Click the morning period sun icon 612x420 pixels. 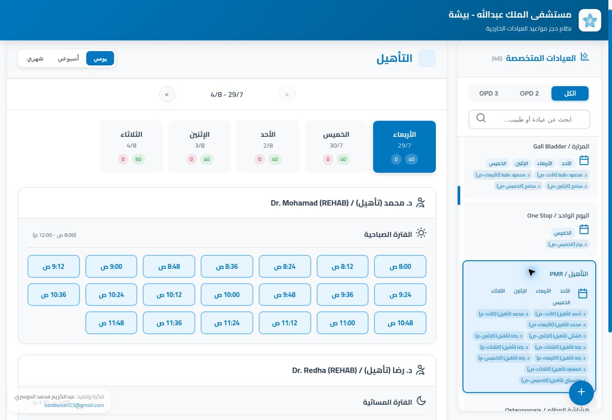point(421,233)
